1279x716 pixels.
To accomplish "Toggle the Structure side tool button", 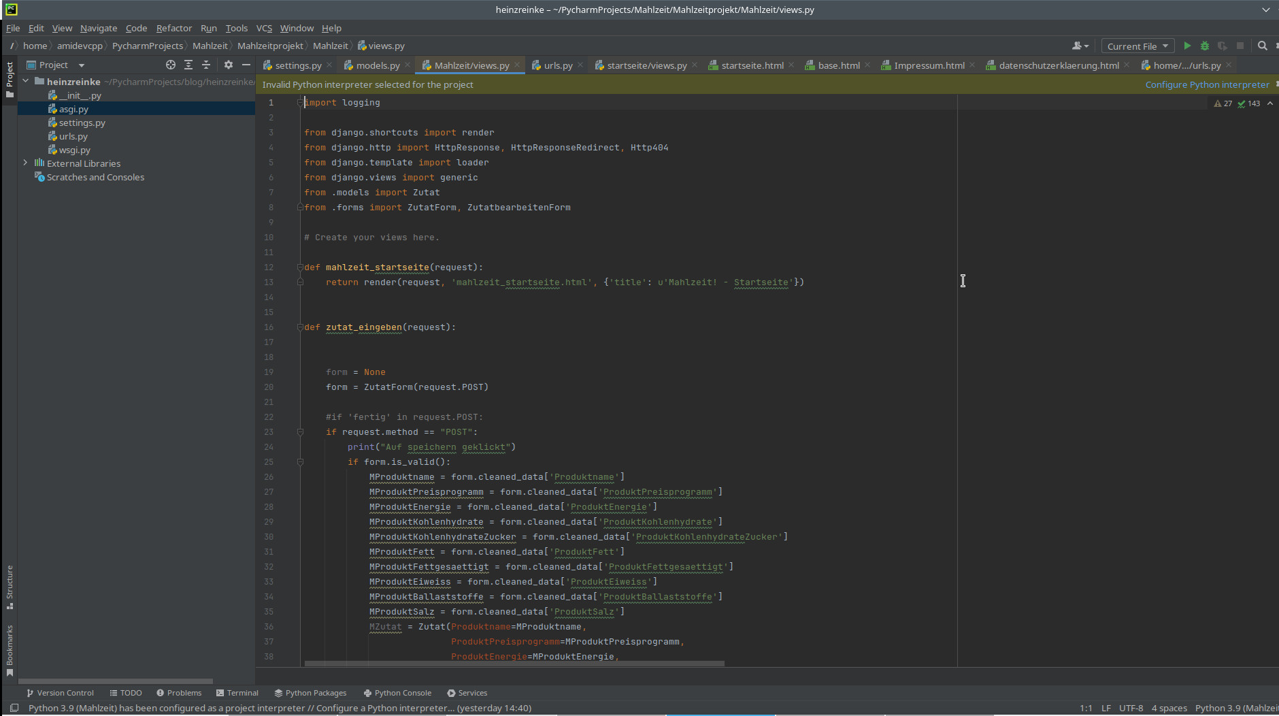I will [10, 587].
